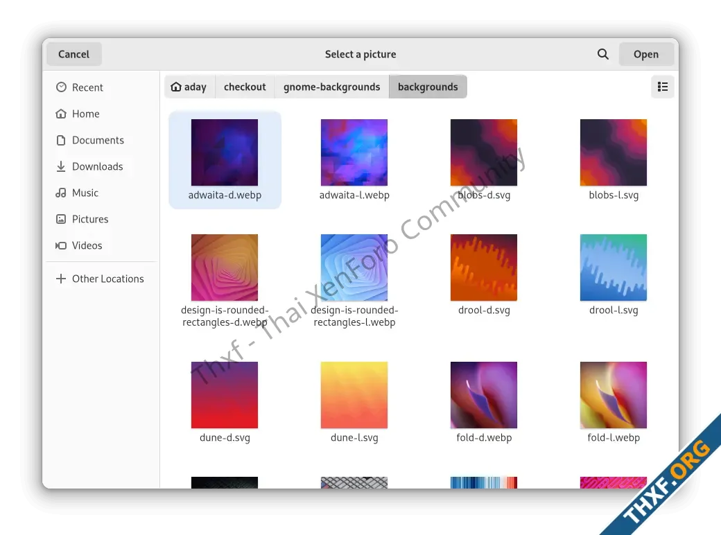Click the Recent clock icon
The height and width of the screenshot is (535, 721).
[61, 87]
